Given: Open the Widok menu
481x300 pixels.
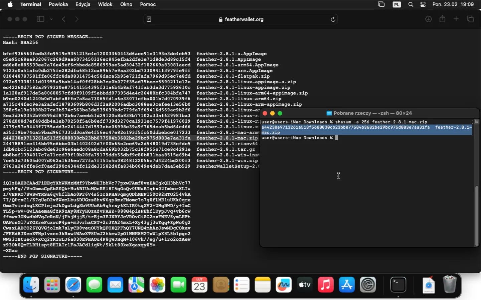Looking at the screenshot, I should point(105,4).
